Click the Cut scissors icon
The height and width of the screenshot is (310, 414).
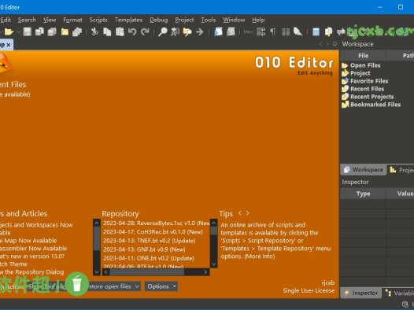94,31
